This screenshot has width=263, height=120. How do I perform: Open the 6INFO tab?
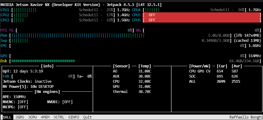tap(74, 117)
